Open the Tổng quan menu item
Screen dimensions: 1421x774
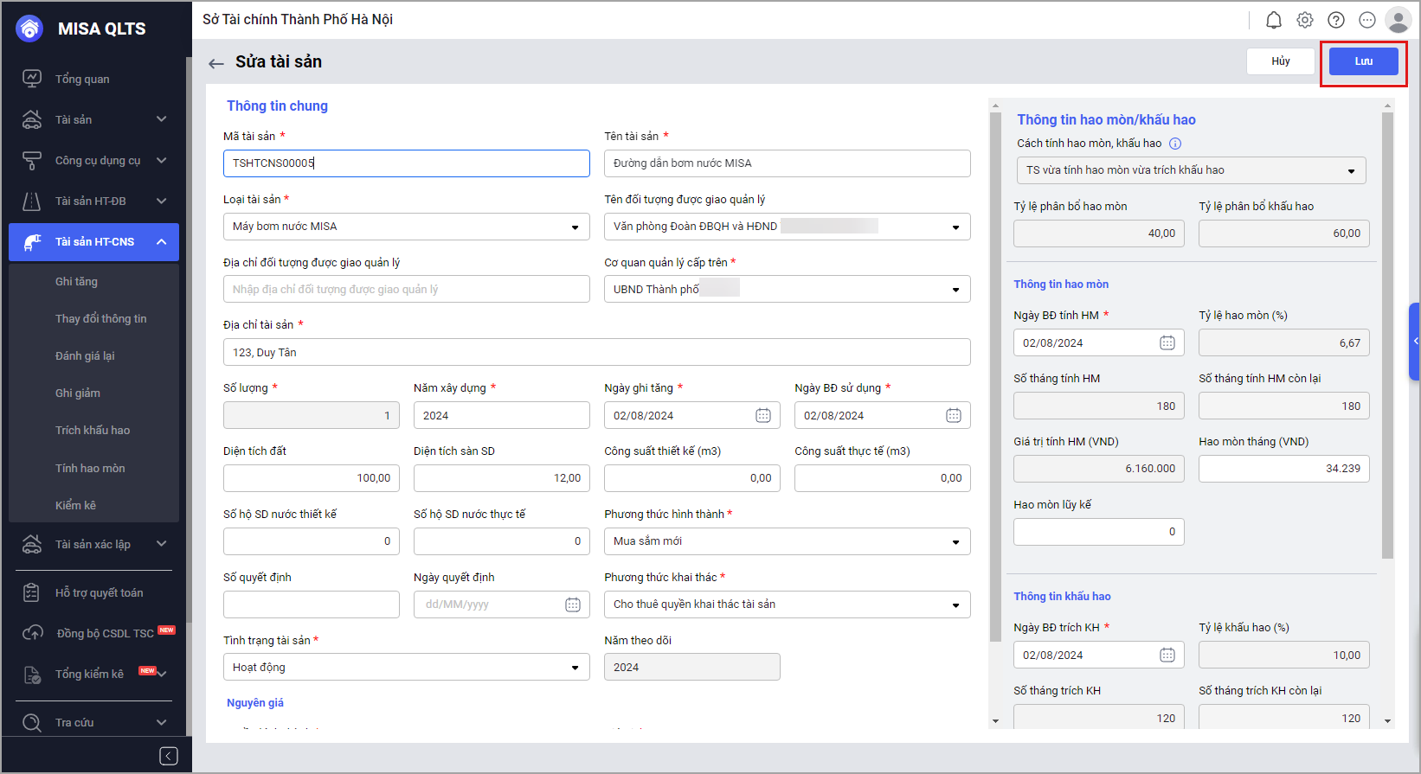[x=82, y=80]
